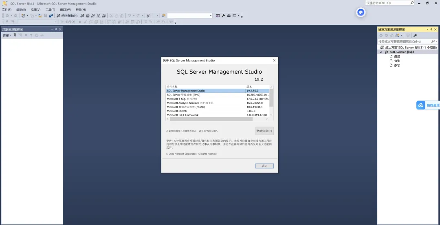Click the 确定 button in About dialog
The height and width of the screenshot is (225, 440).
pyautogui.click(x=264, y=166)
